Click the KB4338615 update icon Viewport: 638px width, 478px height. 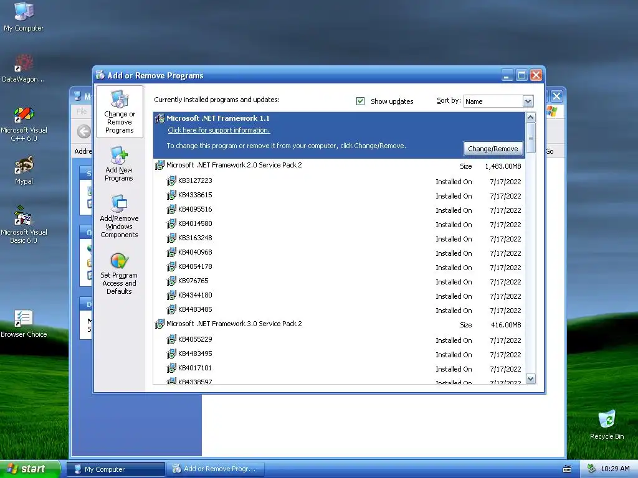coord(171,195)
